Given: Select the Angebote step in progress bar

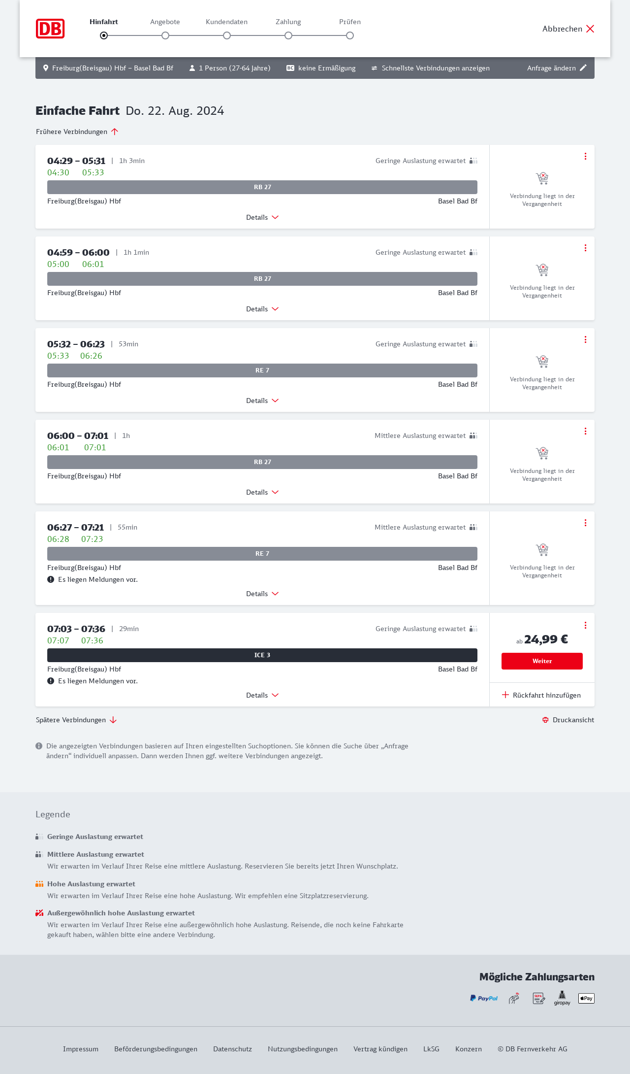Looking at the screenshot, I should pos(165,35).
